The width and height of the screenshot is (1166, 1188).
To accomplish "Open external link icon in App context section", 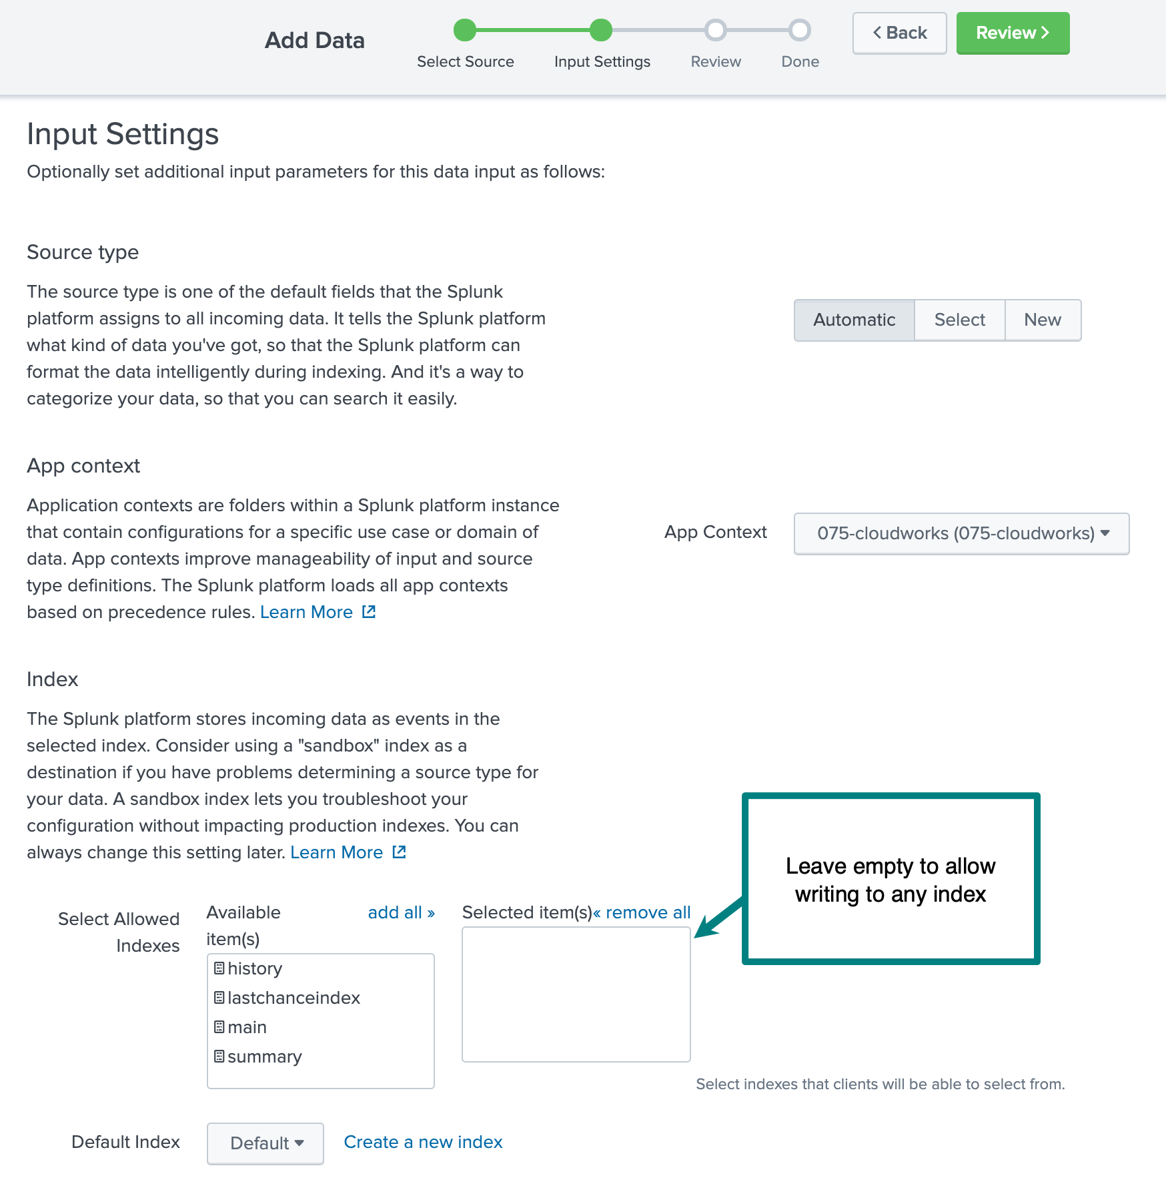I will tap(369, 611).
